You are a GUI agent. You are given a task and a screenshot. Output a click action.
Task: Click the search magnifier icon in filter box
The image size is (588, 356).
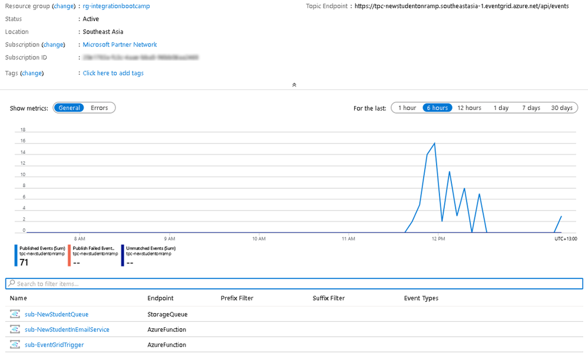12,284
